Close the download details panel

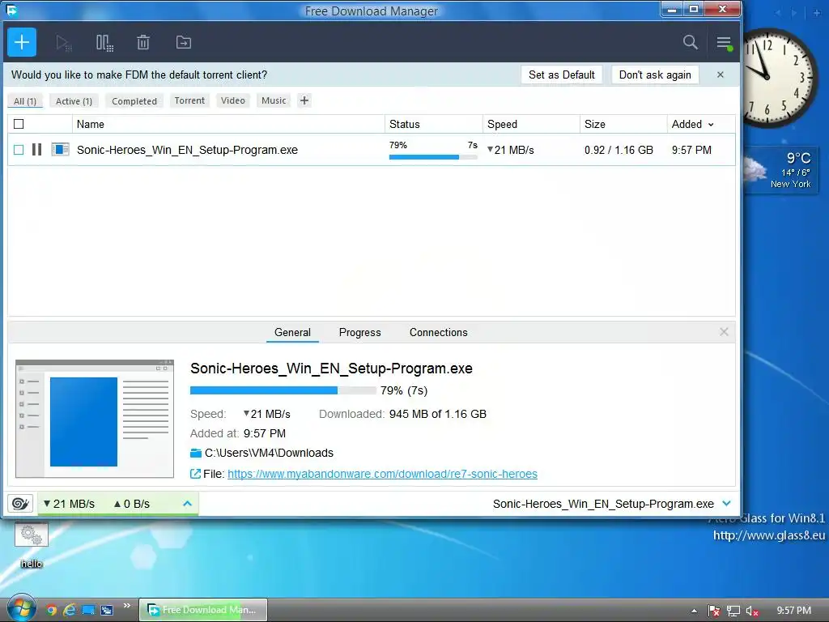point(724,331)
